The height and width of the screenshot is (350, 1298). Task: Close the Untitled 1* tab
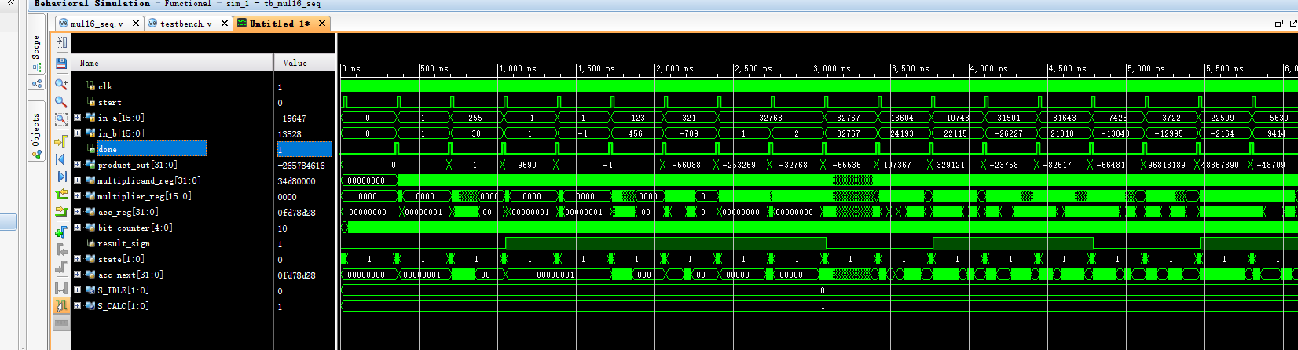[322, 24]
